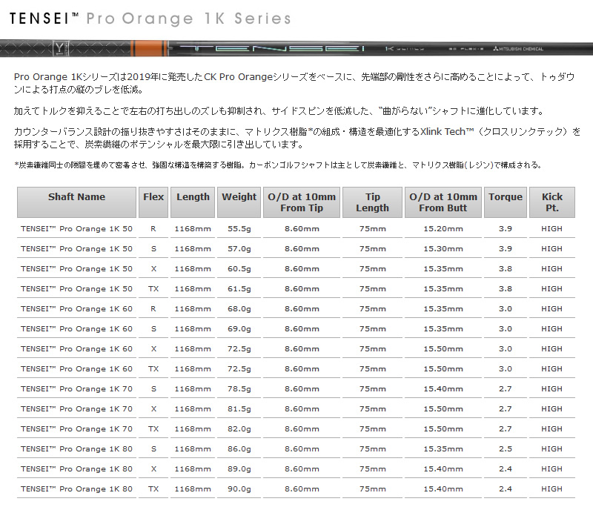Click the 60.5g weight cell
This screenshot has height=530, width=593.
239,269
